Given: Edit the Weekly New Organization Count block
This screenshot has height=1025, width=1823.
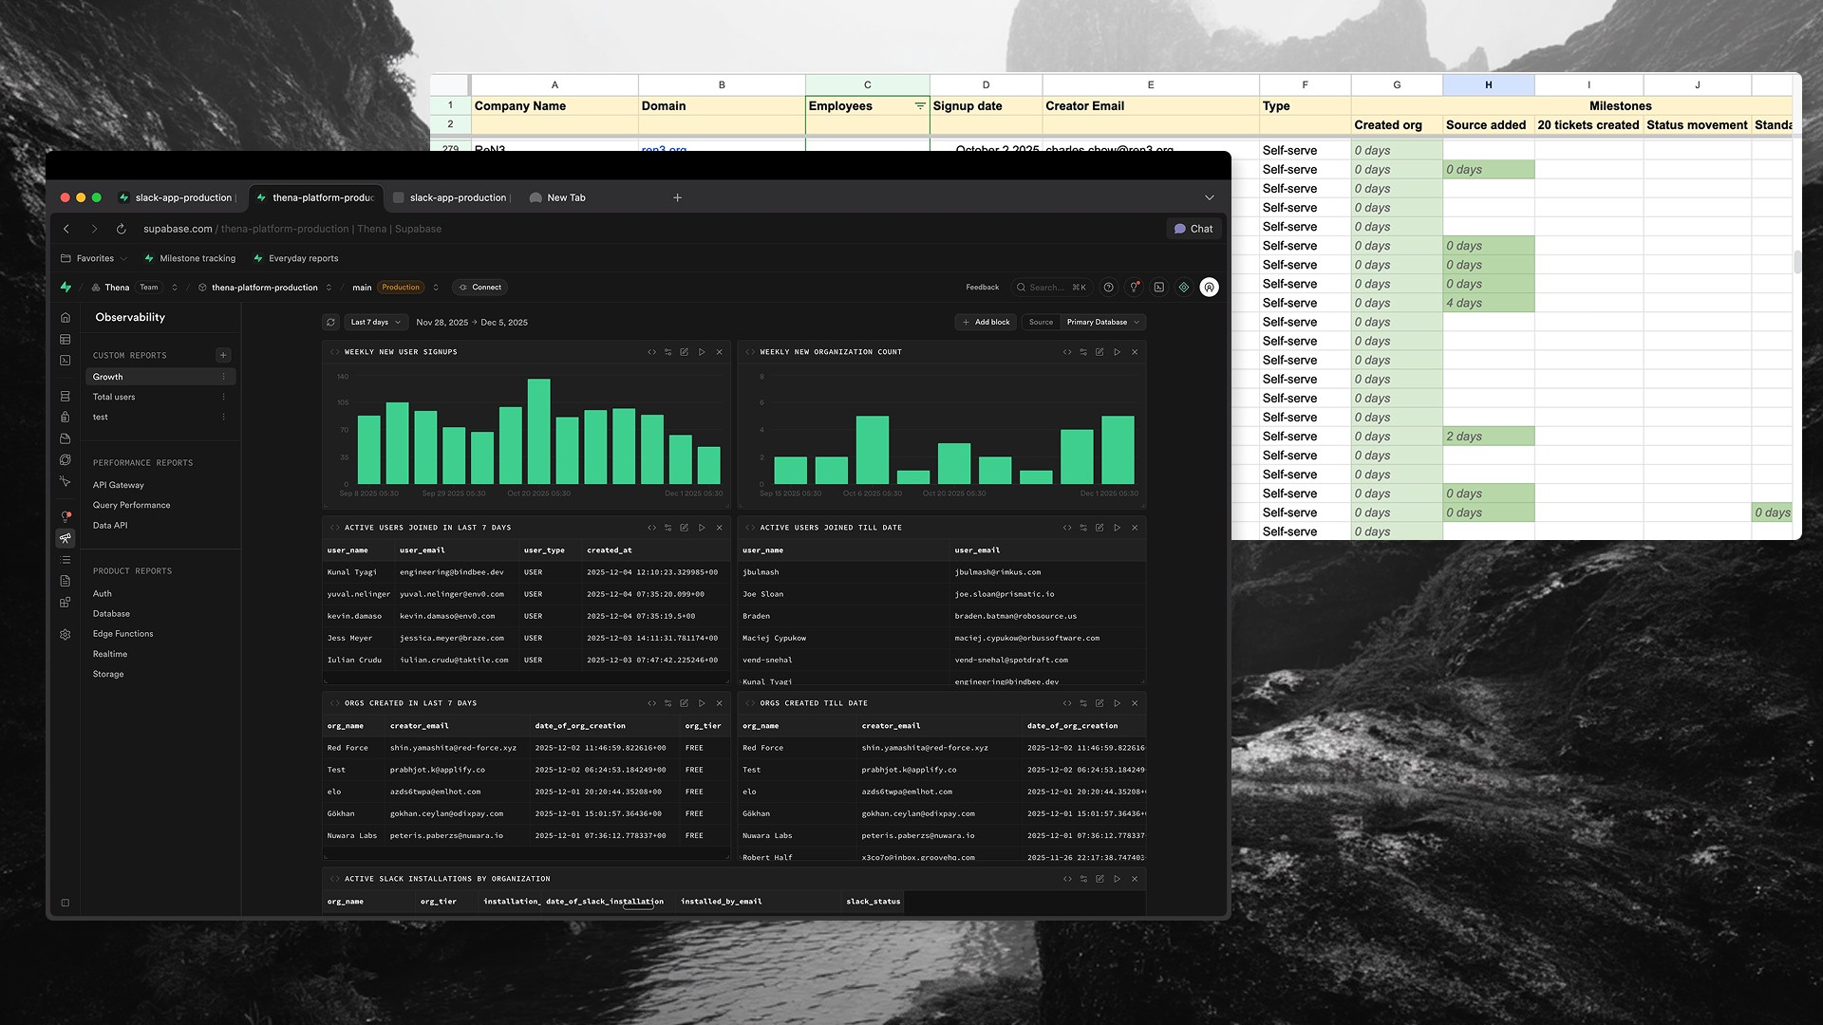Looking at the screenshot, I should [x=1099, y=352].
